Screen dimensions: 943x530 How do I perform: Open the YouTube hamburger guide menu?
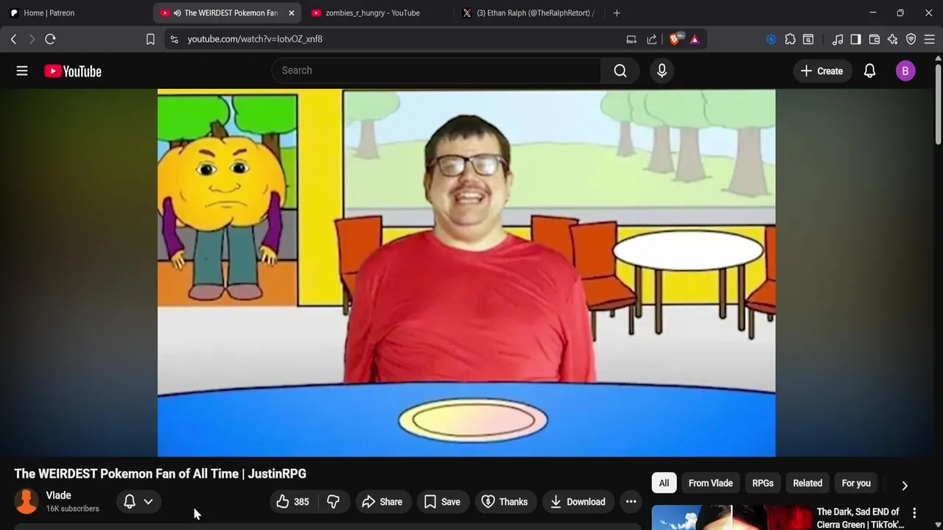22,71
